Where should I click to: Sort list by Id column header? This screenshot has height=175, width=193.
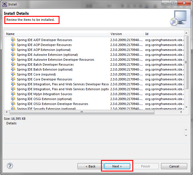164,34
